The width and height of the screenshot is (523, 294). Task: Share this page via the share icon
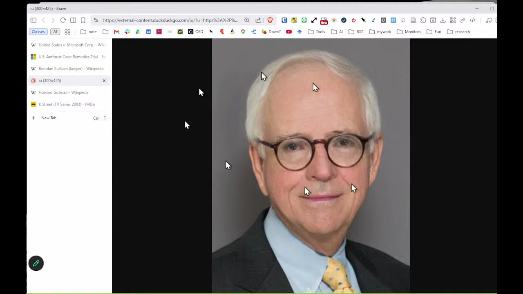[x=258, y=20]
